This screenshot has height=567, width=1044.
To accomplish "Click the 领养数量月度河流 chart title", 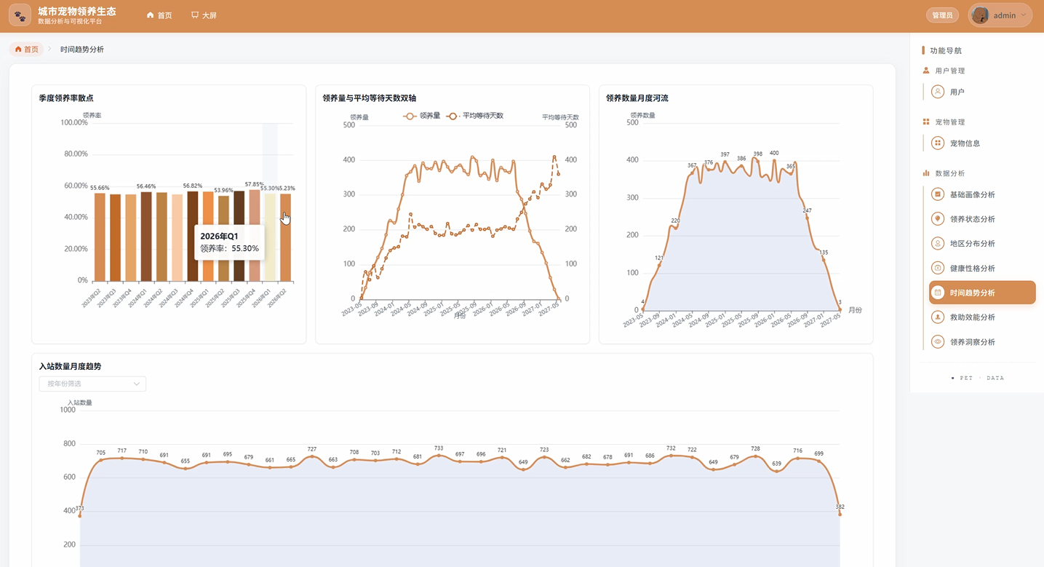I will pos(637,98).
